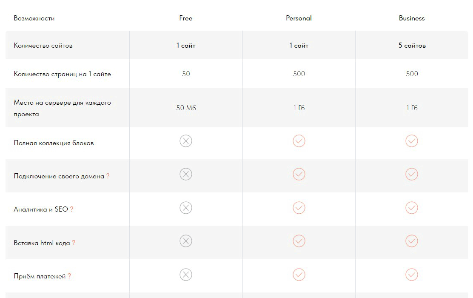473x298 pixels.
Task: Select the Personal plan column header
Action: 299,18
